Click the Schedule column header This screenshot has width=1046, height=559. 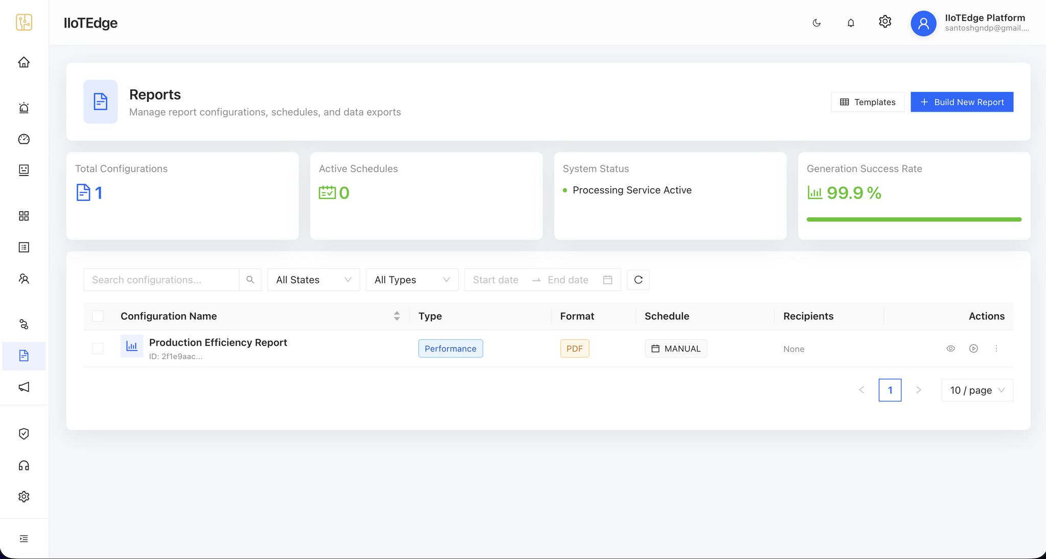(667, 316)
